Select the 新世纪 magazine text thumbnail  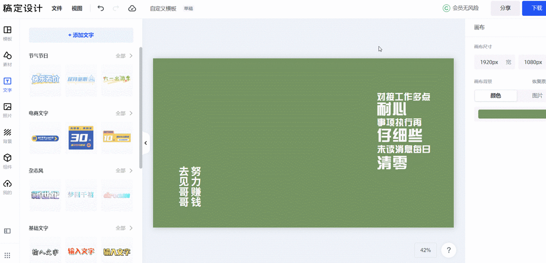tap(45, 195)
